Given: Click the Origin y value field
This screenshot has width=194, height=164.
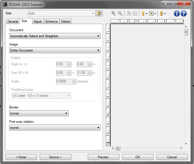Looking at the screenshot, I should 82,64.
